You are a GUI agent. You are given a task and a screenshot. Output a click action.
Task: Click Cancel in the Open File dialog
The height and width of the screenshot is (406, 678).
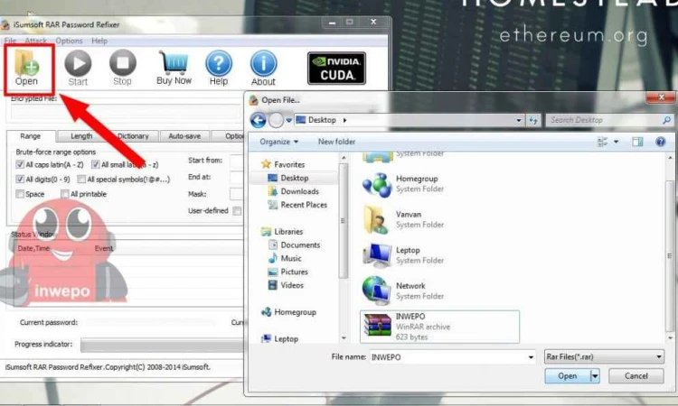click(636, 376)
